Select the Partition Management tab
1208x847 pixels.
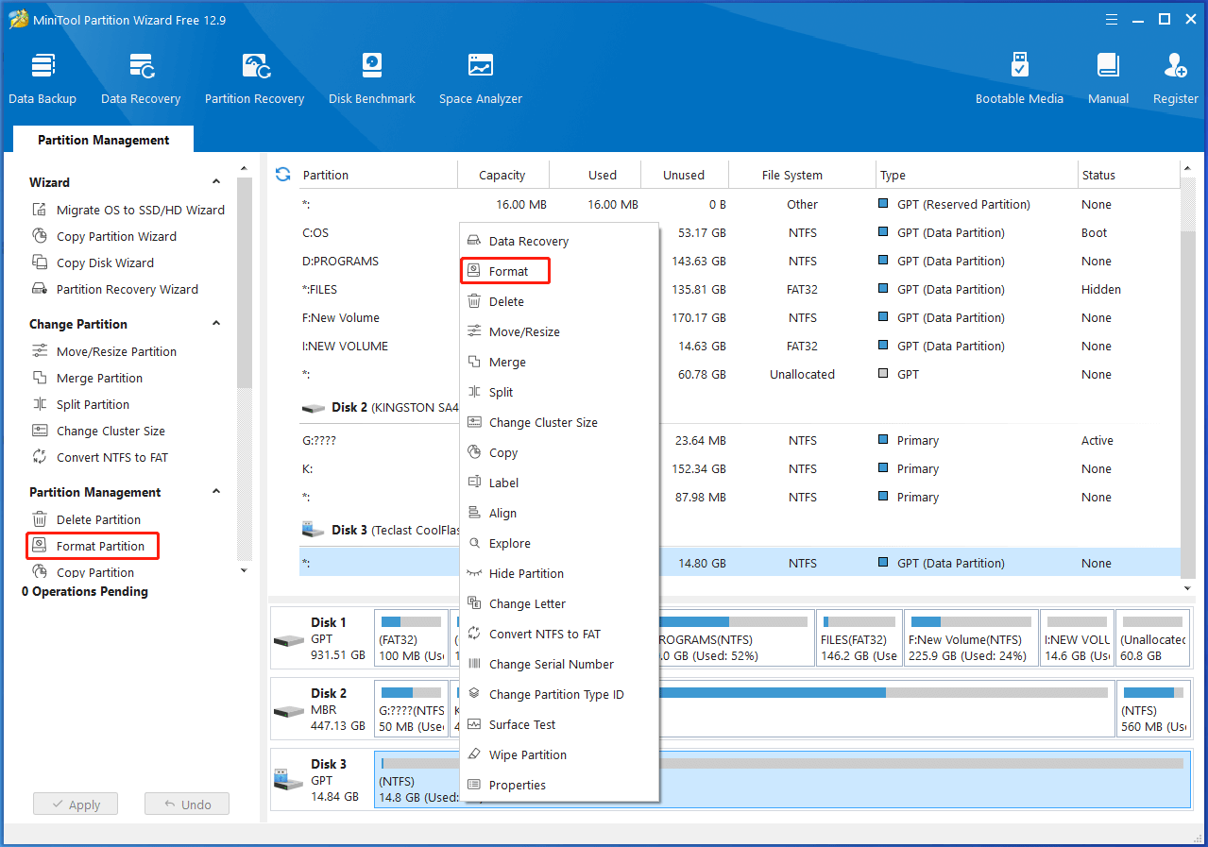102,139
